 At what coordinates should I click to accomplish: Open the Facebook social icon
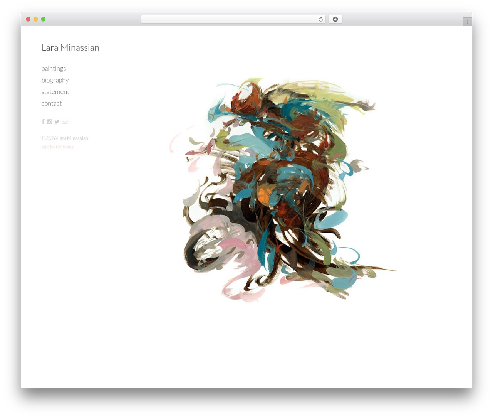click(x=43, y=122)
